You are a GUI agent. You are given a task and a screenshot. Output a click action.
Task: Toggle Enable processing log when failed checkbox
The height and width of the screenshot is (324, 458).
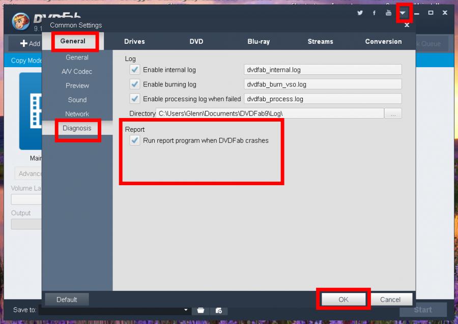(135, 99)
